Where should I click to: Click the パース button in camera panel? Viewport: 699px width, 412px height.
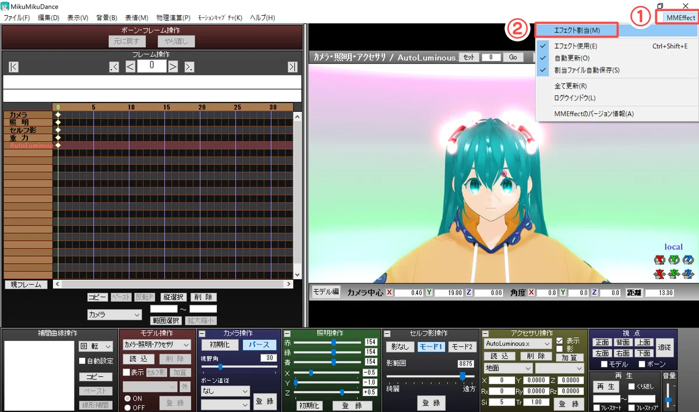pyautogui.click(x=259, y=344)
